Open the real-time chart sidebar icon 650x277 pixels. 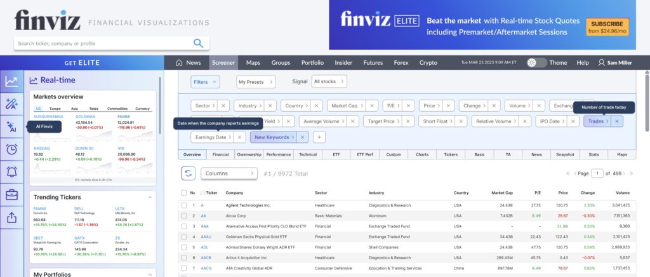(x=11, y=81)
